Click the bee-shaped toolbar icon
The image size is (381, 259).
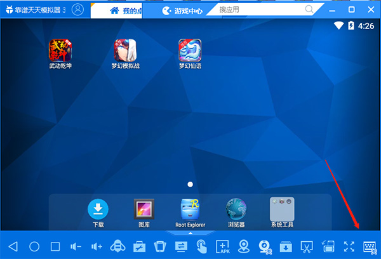click(x=118, y=246)
